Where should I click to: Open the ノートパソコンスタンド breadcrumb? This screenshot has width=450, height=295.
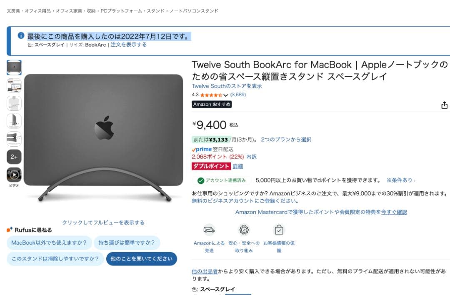pos(194,11)
